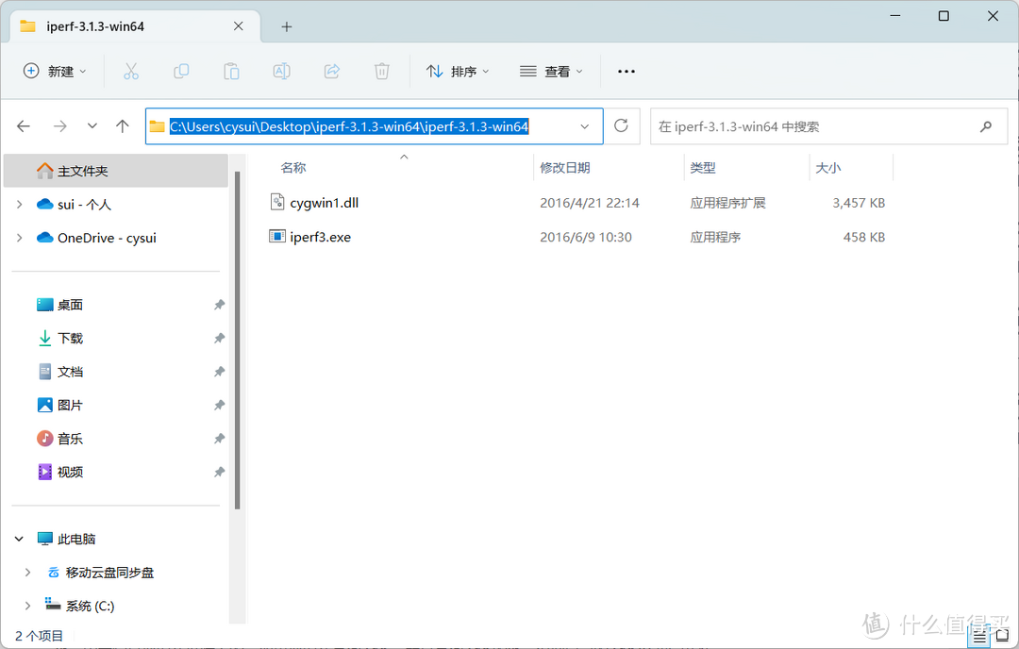The height and width of the screenshot is (649, 1019).
Task: Select the cygwin1.dll file
Action: [324, 203]
